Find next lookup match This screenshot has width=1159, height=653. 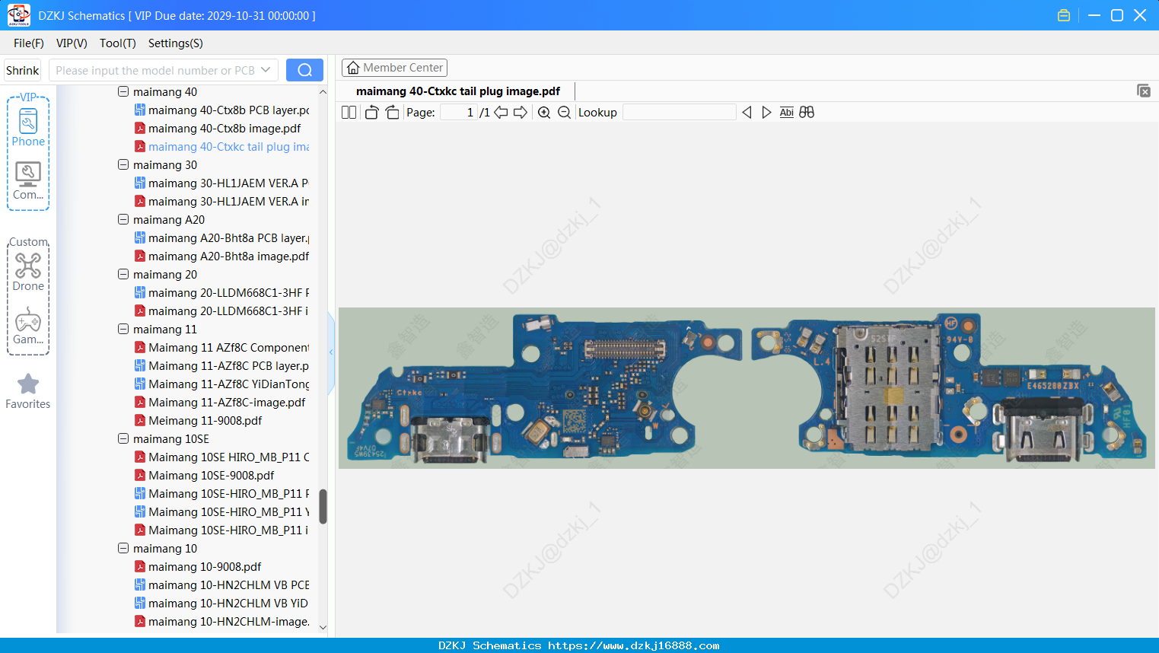766,113
